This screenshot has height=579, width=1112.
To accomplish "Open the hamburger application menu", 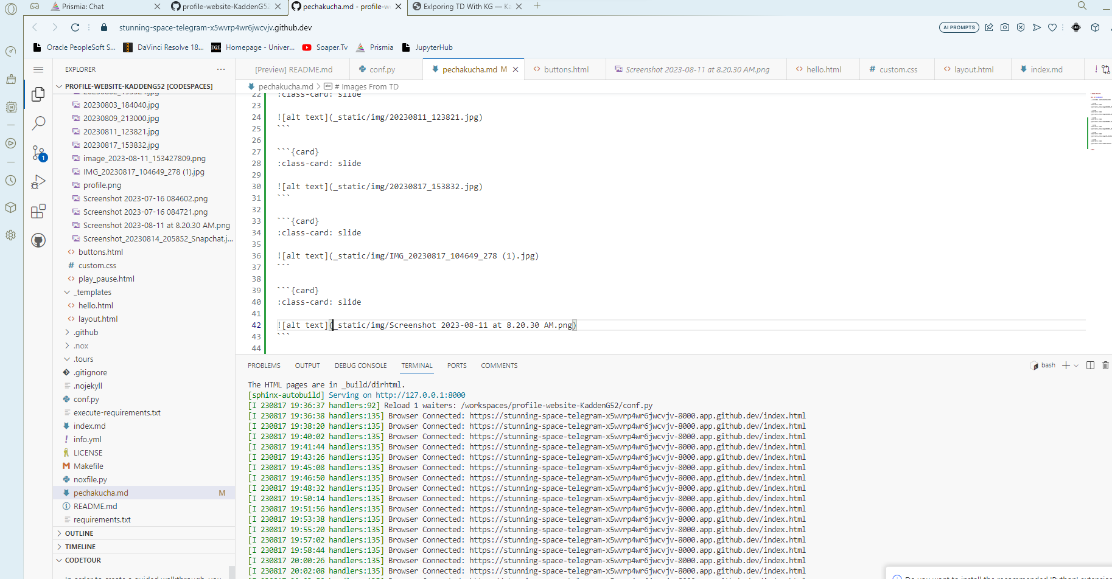I will (x=38, y=69).
